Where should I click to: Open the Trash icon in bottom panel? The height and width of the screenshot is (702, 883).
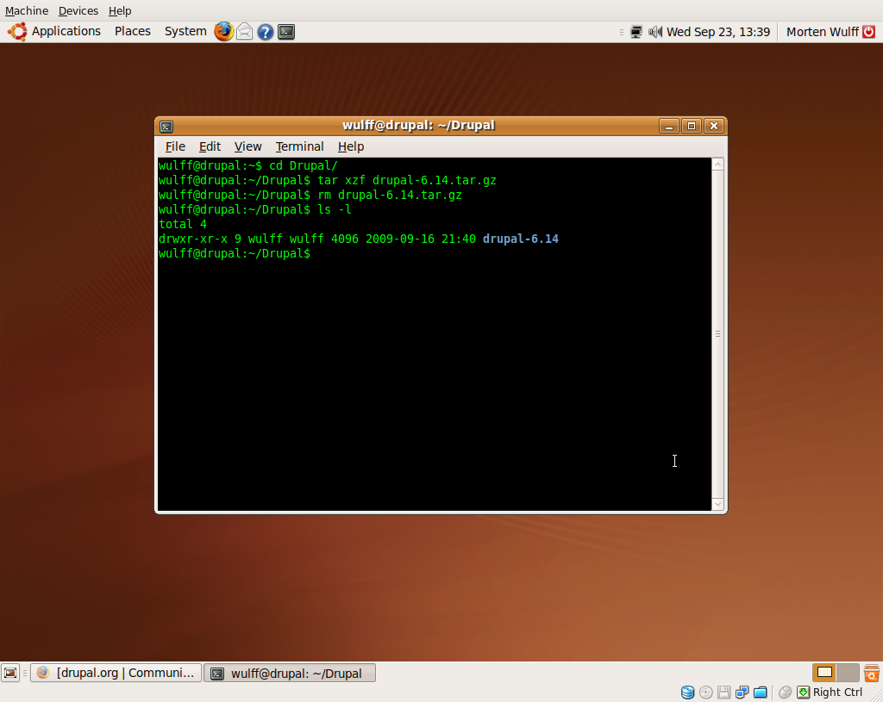tap(872, 673)
